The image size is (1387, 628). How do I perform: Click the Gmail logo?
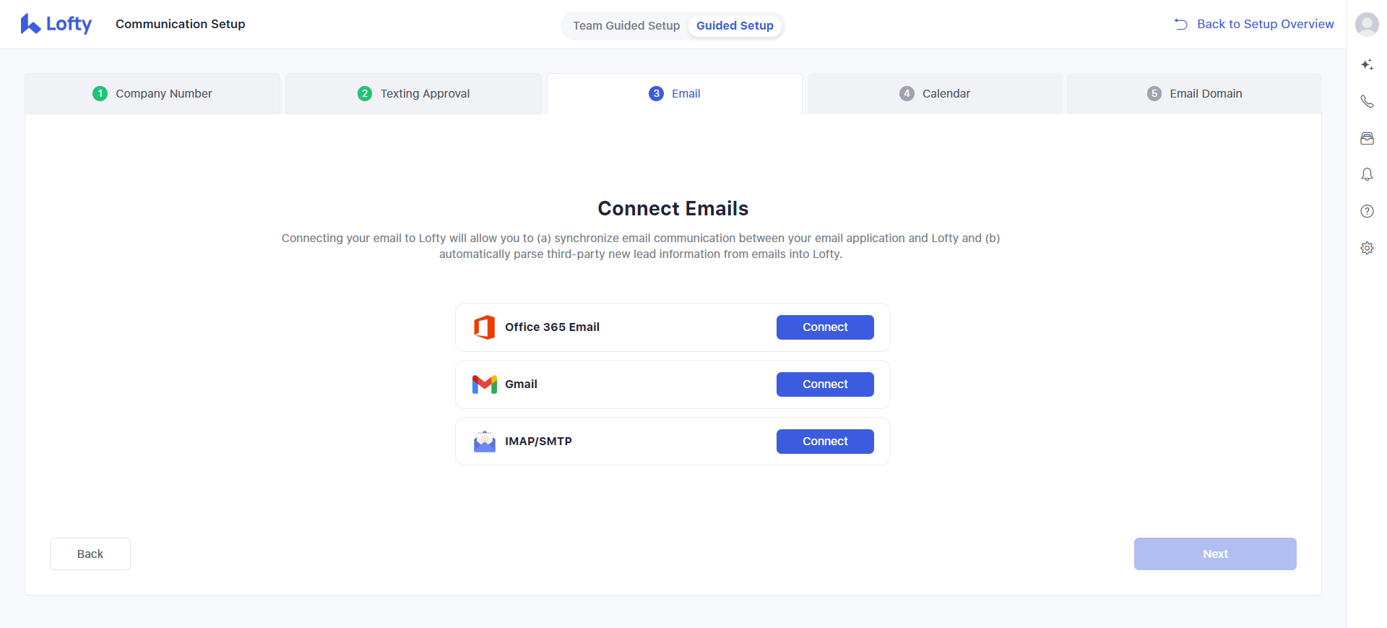click(x=485, y=384)
